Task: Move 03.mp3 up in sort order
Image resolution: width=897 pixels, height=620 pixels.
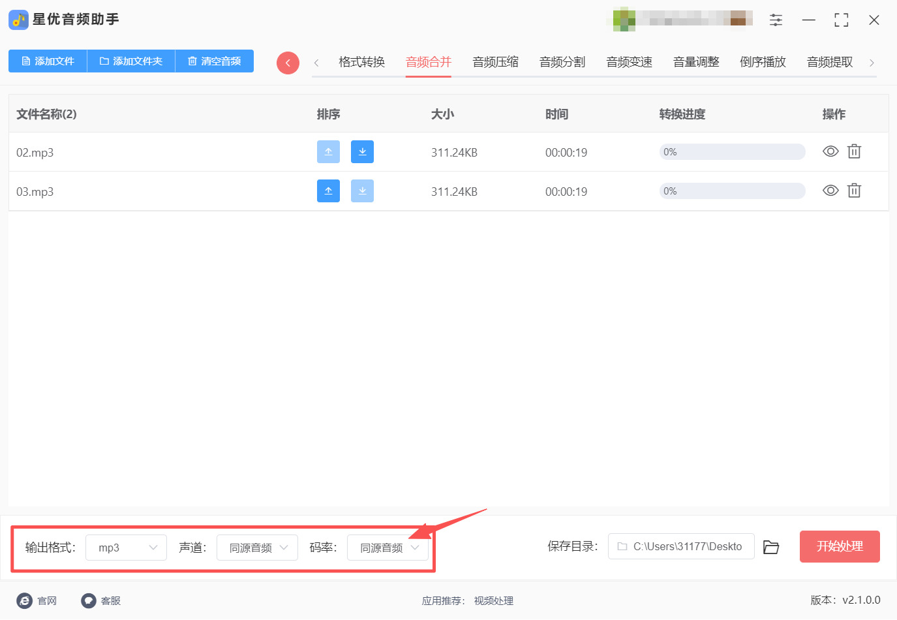Action: click(x=328, y=191)
